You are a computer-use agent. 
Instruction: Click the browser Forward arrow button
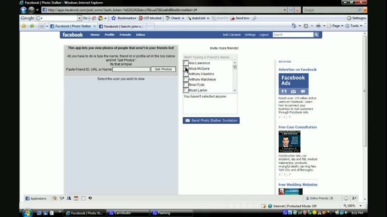[31, 10]
